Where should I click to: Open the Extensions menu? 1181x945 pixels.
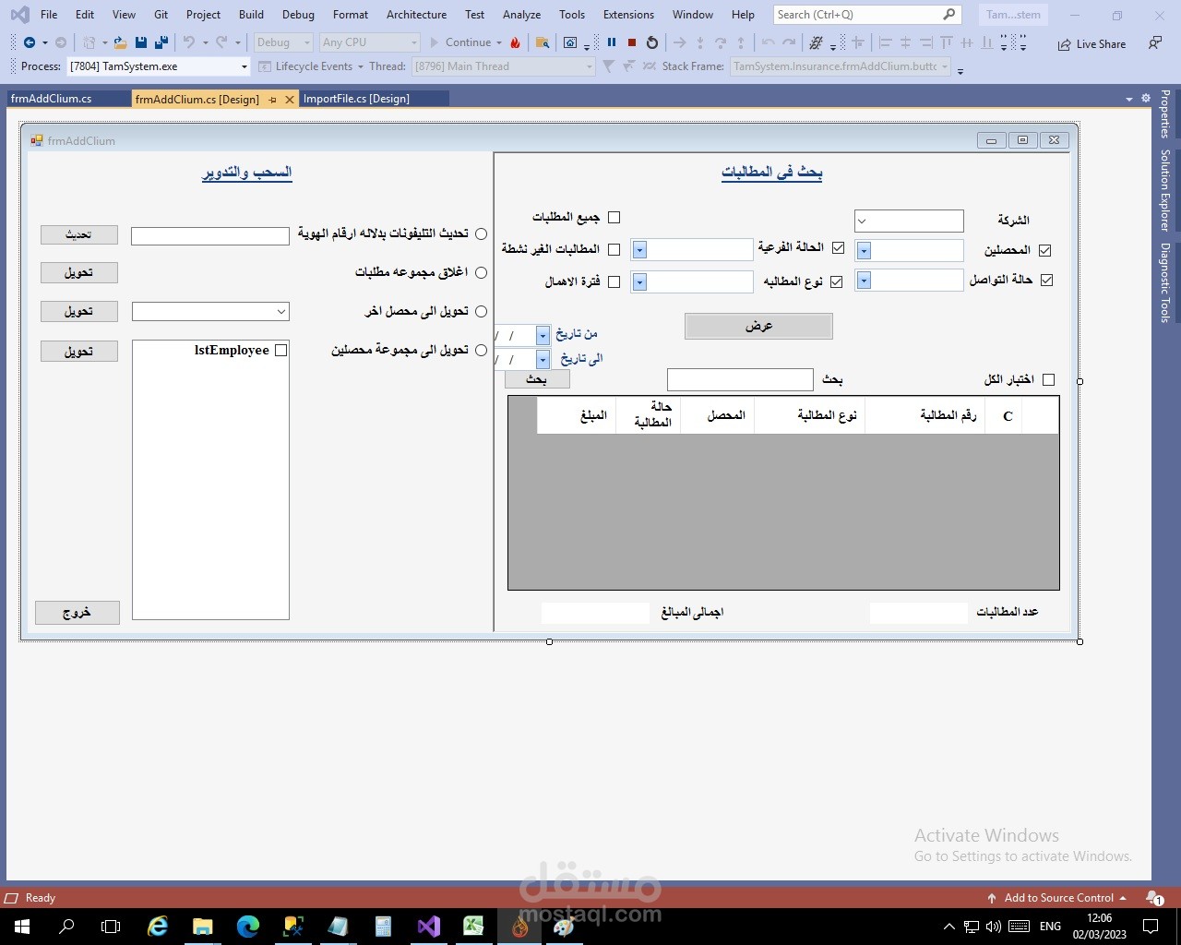pyautogui.click(x=628, y=15)
